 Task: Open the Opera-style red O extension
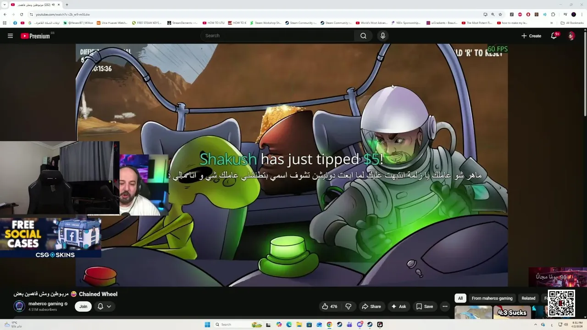pos(528,15)
